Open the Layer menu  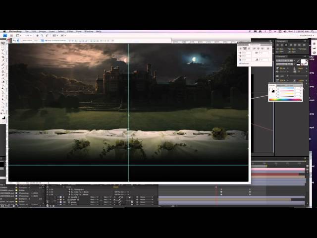point(52,32)
